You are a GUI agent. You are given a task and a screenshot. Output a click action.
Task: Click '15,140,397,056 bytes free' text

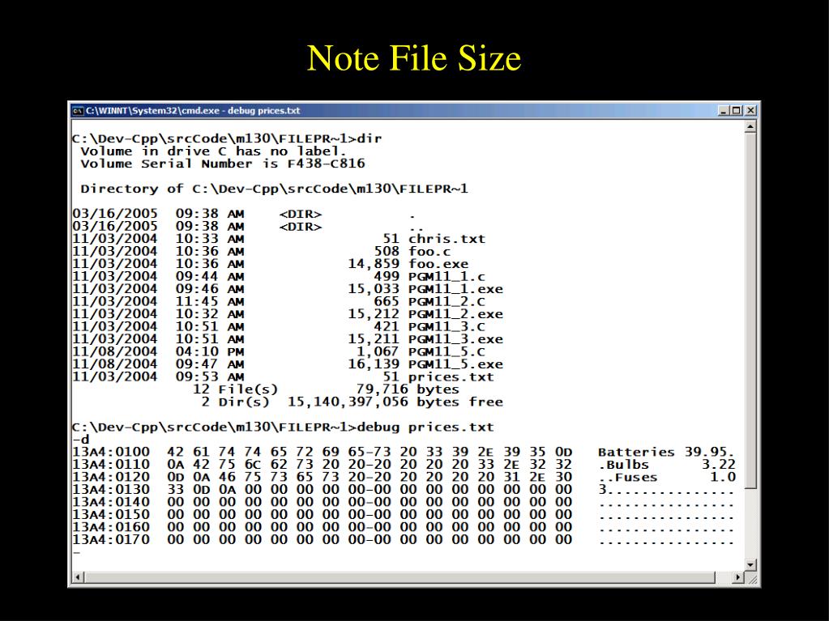coord(395,402)
